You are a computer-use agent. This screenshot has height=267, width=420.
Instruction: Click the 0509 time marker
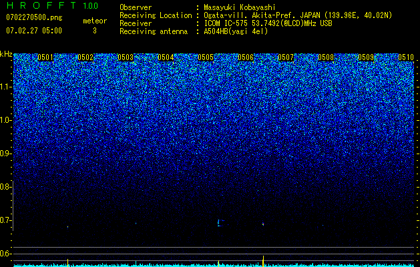tap(366, 57)
